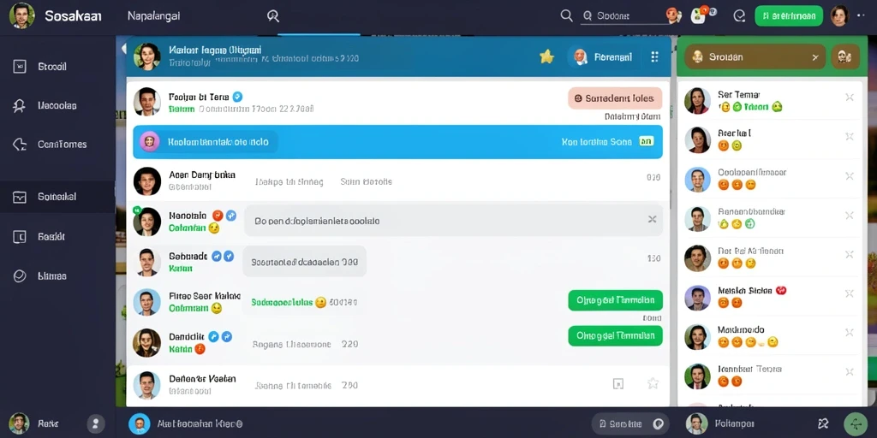
Task: Switch to the Napalangai tab
Action: (154, 15)
